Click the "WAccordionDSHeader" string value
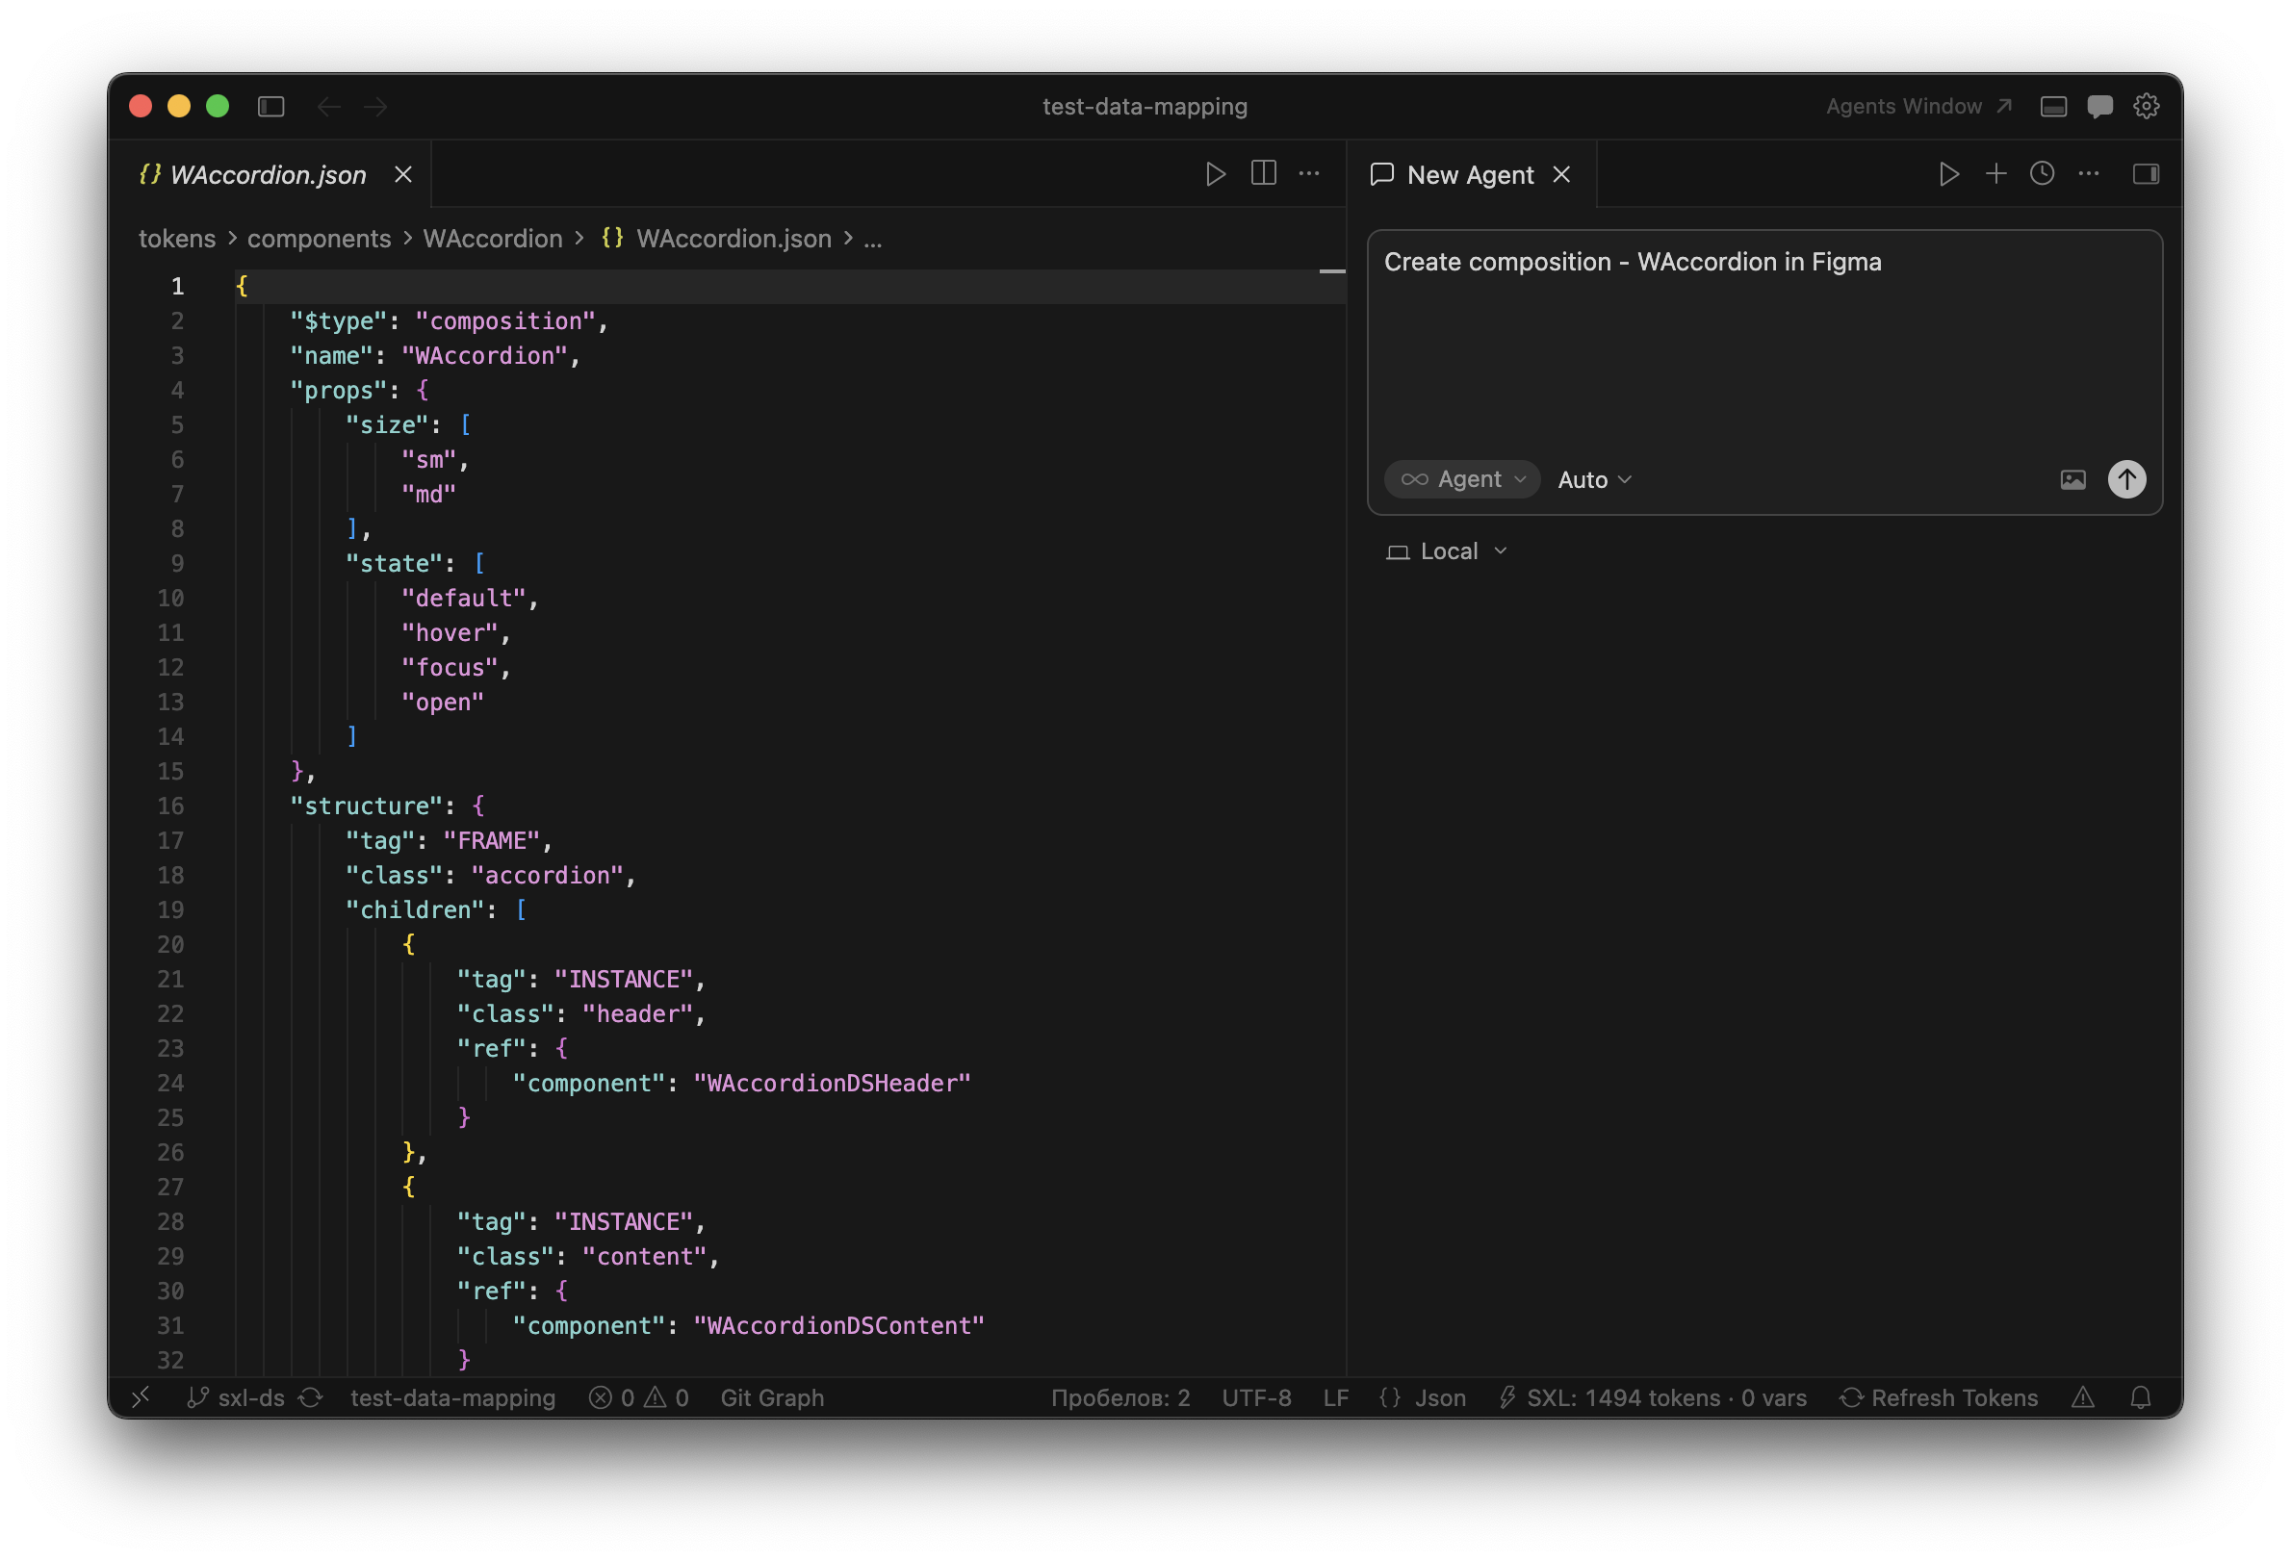The height and width of the screenshot is (1561, 2291). (x=832, y=1083)
